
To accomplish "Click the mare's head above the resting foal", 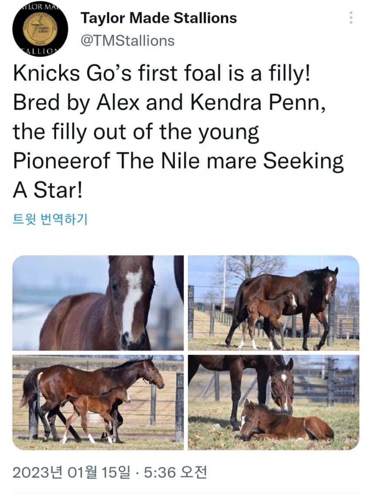I will click(282, 385).
